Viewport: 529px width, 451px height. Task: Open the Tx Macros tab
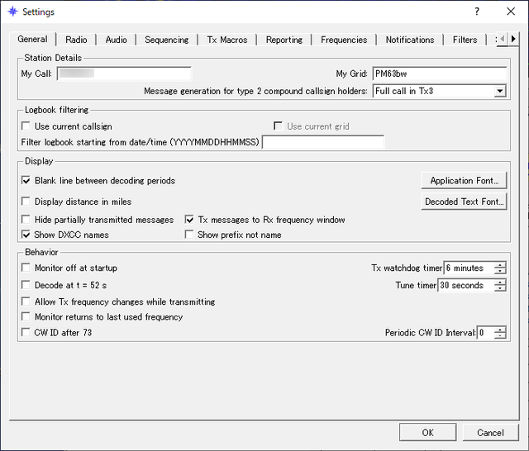pyautogui.click(x=227, y=40)
